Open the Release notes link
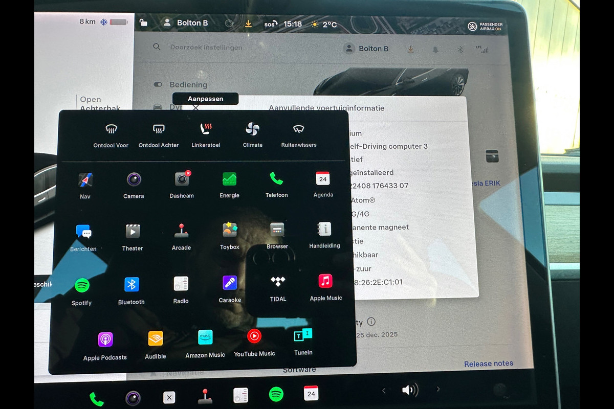Viewport: 614px width, 409px height. pyautogui.click(x=488, y=363)
